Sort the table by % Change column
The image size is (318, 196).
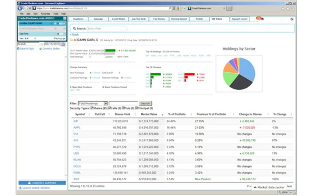coord(280,114)
